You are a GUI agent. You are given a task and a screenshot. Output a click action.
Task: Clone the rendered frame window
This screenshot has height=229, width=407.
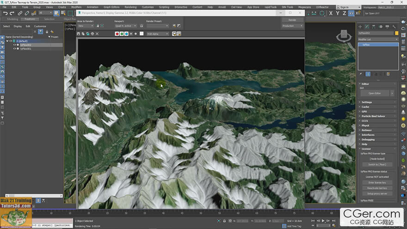tap(88, 34)
